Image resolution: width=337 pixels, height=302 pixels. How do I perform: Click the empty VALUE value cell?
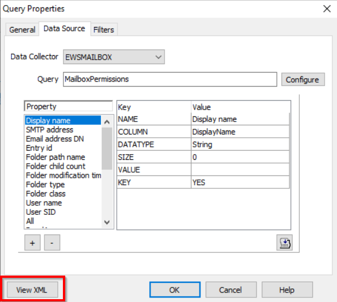tap(240, 170)
